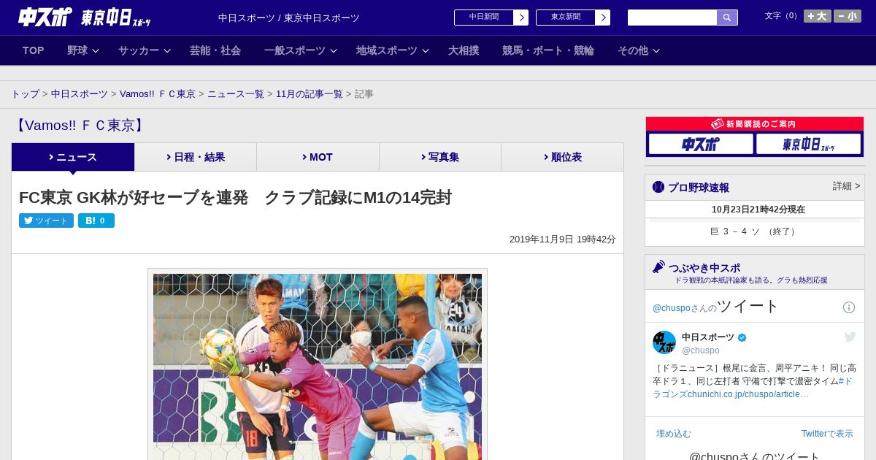Open the 大相撲 section
This screenshot has width=876, height=460.
pos(464,50)
